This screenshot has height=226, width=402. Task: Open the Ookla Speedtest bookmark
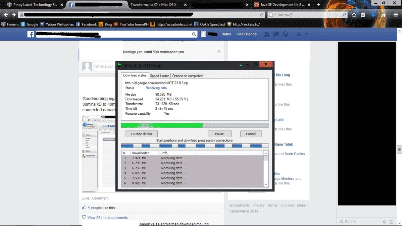[x=209, y=24]
